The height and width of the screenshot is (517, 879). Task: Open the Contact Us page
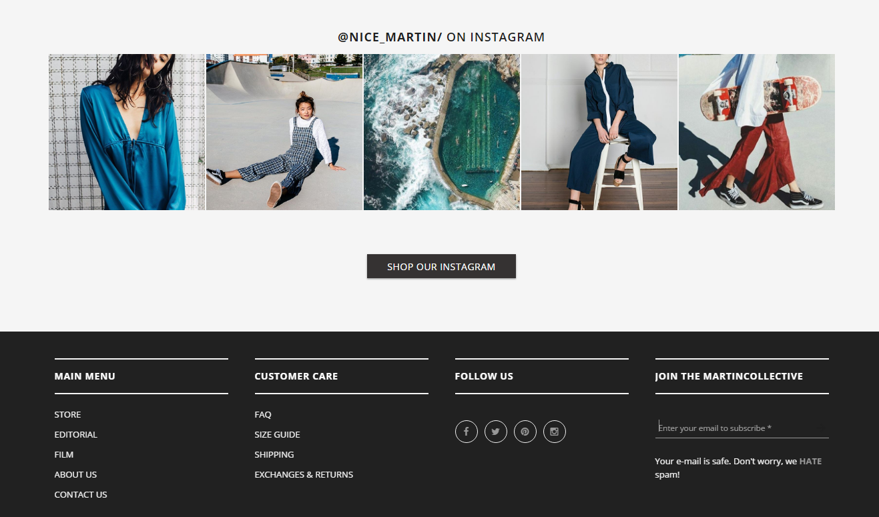[81, 495]
